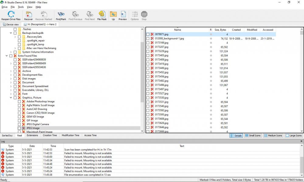
Task: Click the Size, Bytes column header
Action: point(220,30)
